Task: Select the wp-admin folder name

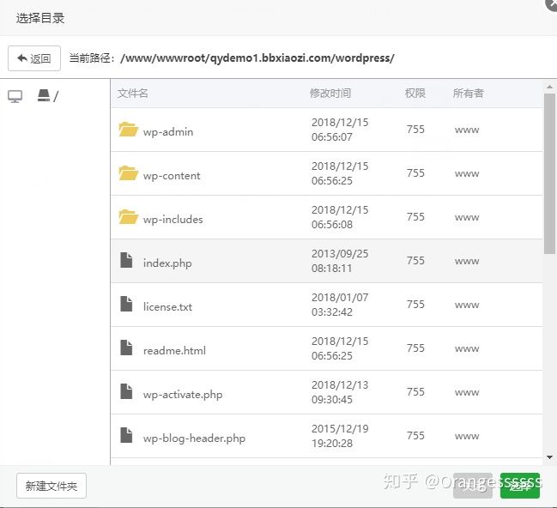Action: 168,132
